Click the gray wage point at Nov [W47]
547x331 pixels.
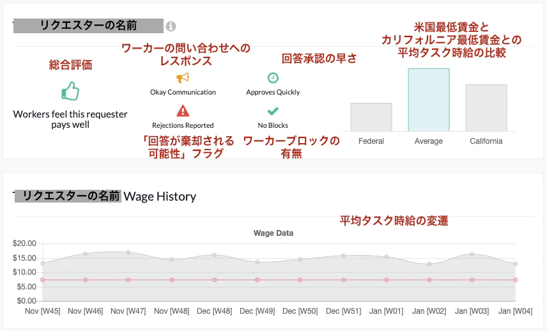(x=128, y=252)
